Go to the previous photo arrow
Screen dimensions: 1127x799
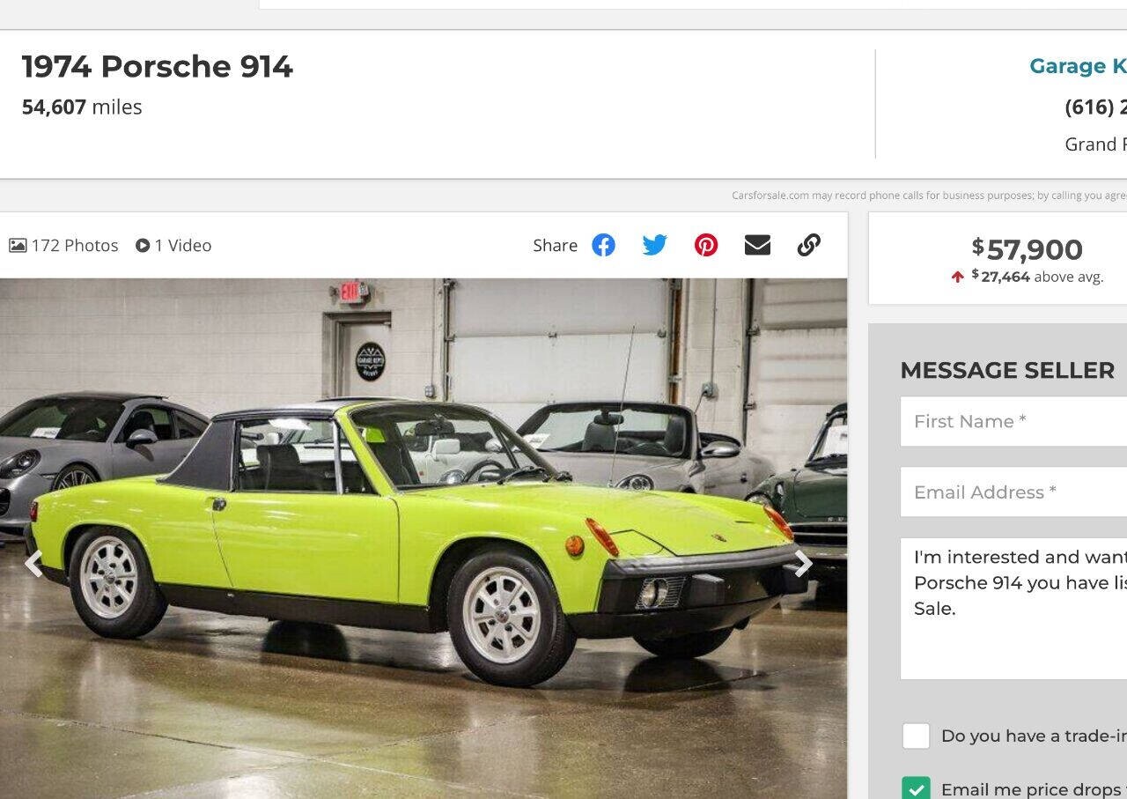coord(33,564)
